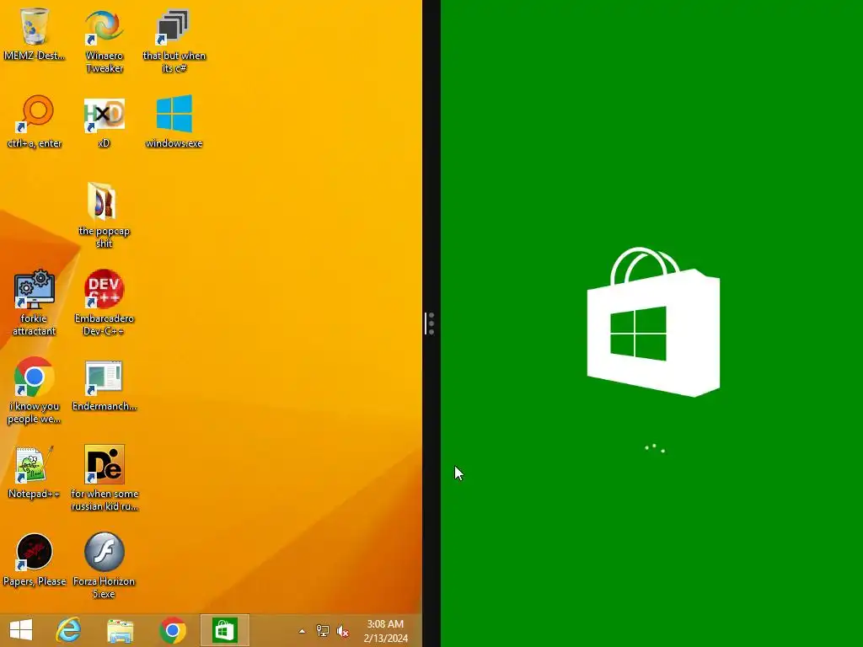This screenshot has width=863, height=647.
Task: Show hidden tray icons arrow
Action: (x=302, y=631)
